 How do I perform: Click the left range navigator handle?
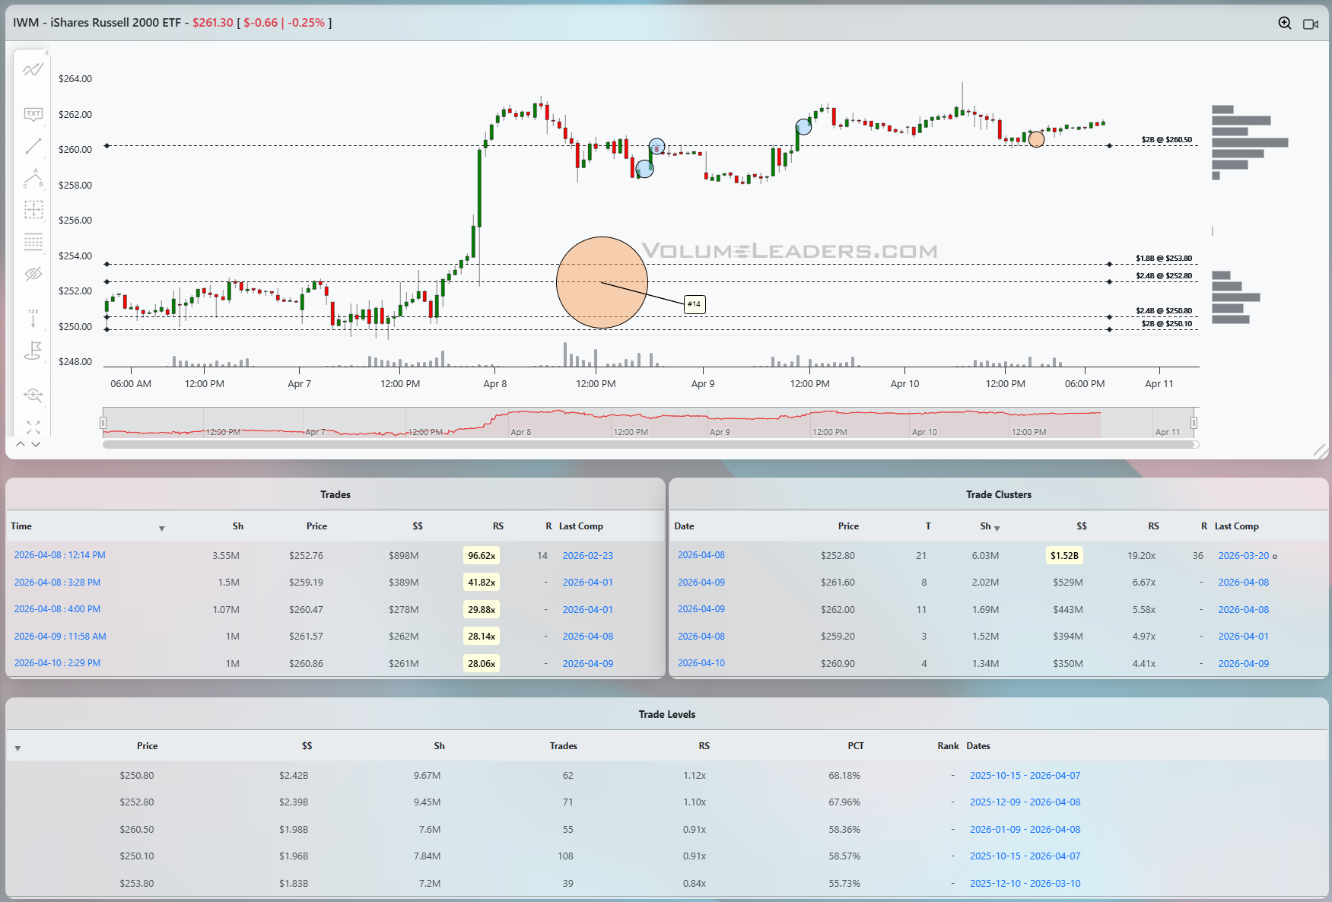(103, 423)
